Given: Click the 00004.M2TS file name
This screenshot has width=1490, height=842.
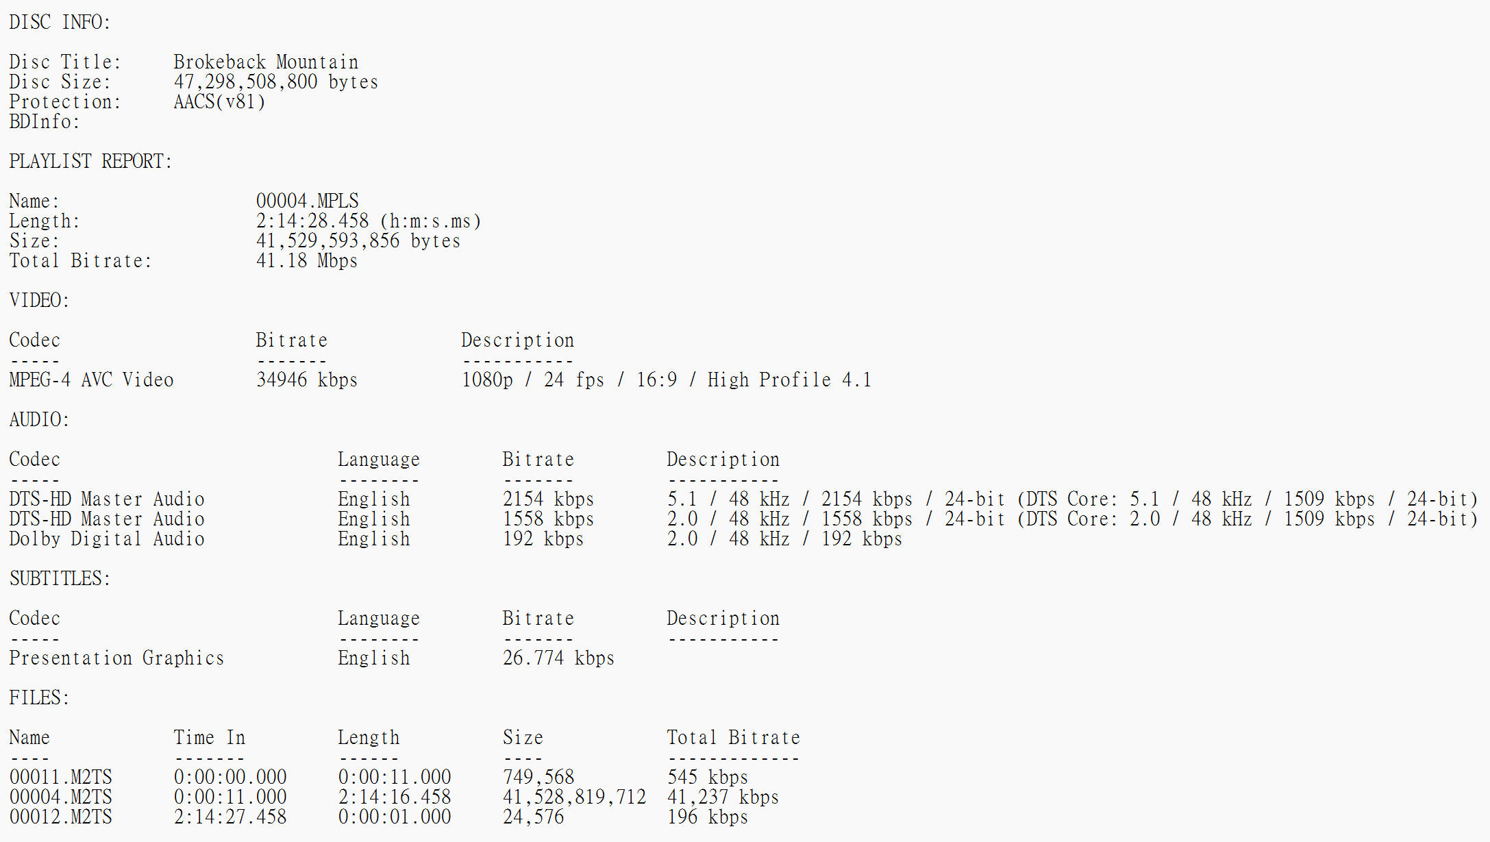Looking at the screenshot, I should pos(61,797).
